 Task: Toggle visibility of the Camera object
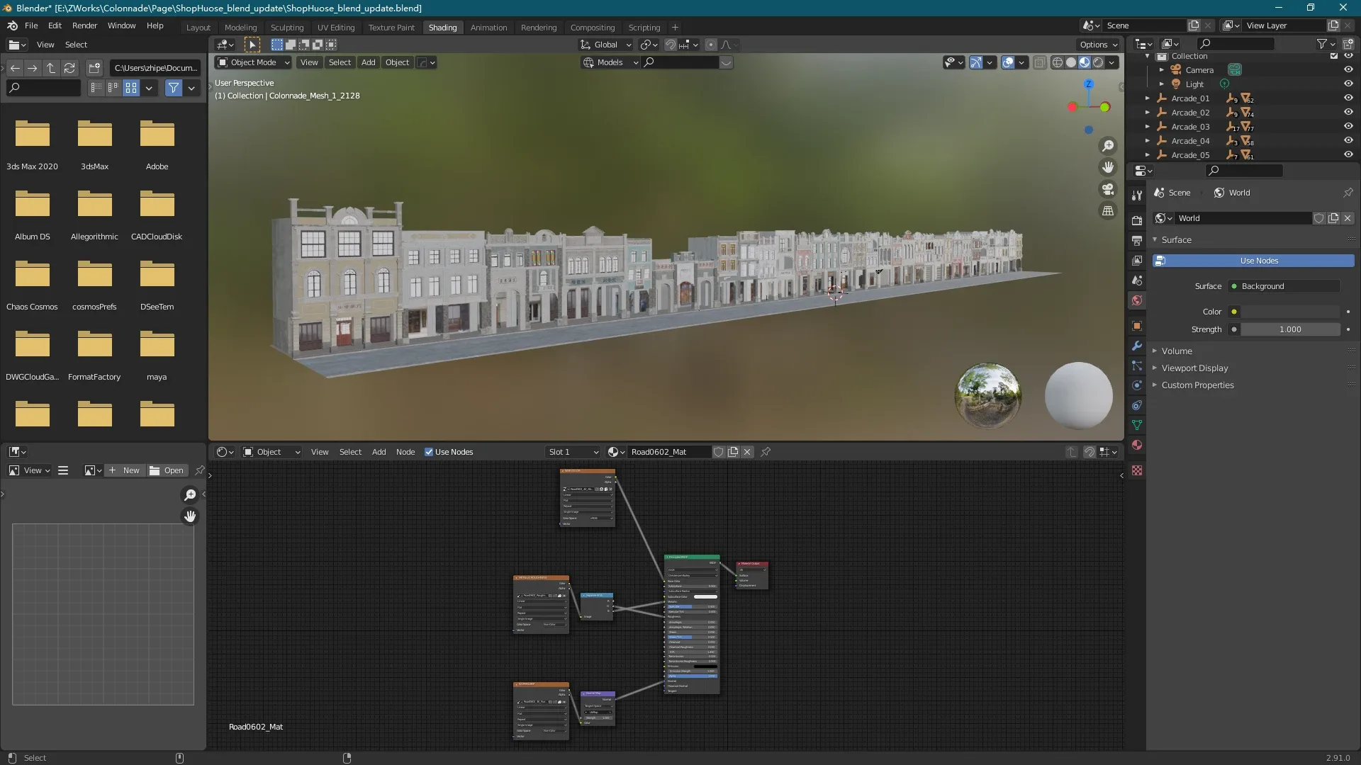pos(1348,70)
